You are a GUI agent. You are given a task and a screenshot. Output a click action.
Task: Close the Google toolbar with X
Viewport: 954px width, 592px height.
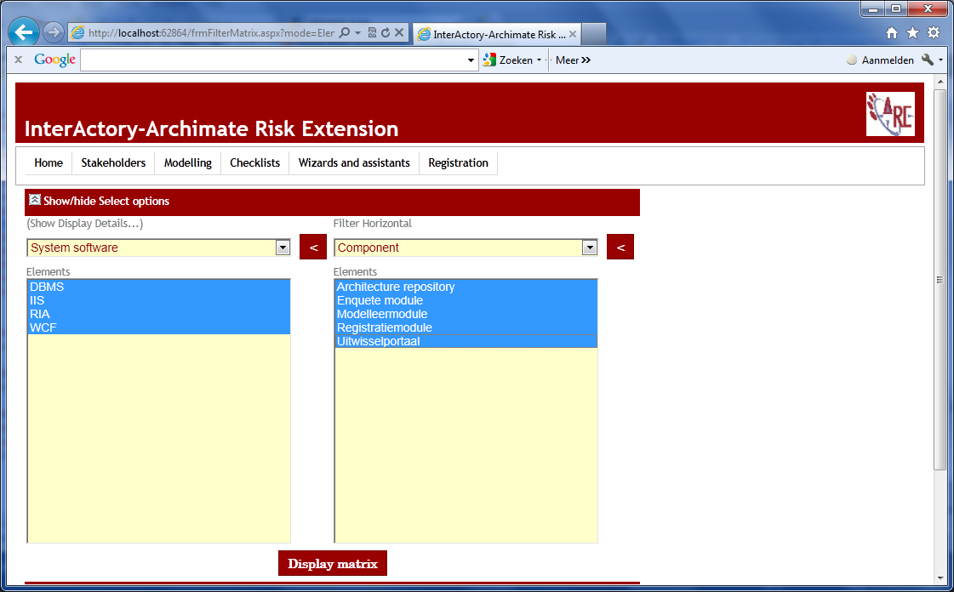click(x=18, y=60)
